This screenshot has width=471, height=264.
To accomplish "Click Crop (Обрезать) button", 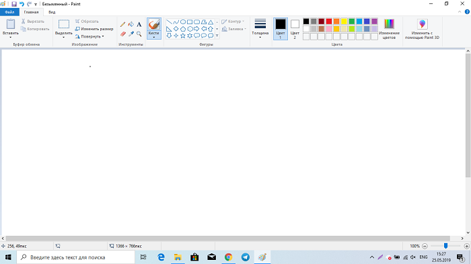I will [x=87, y=21].
